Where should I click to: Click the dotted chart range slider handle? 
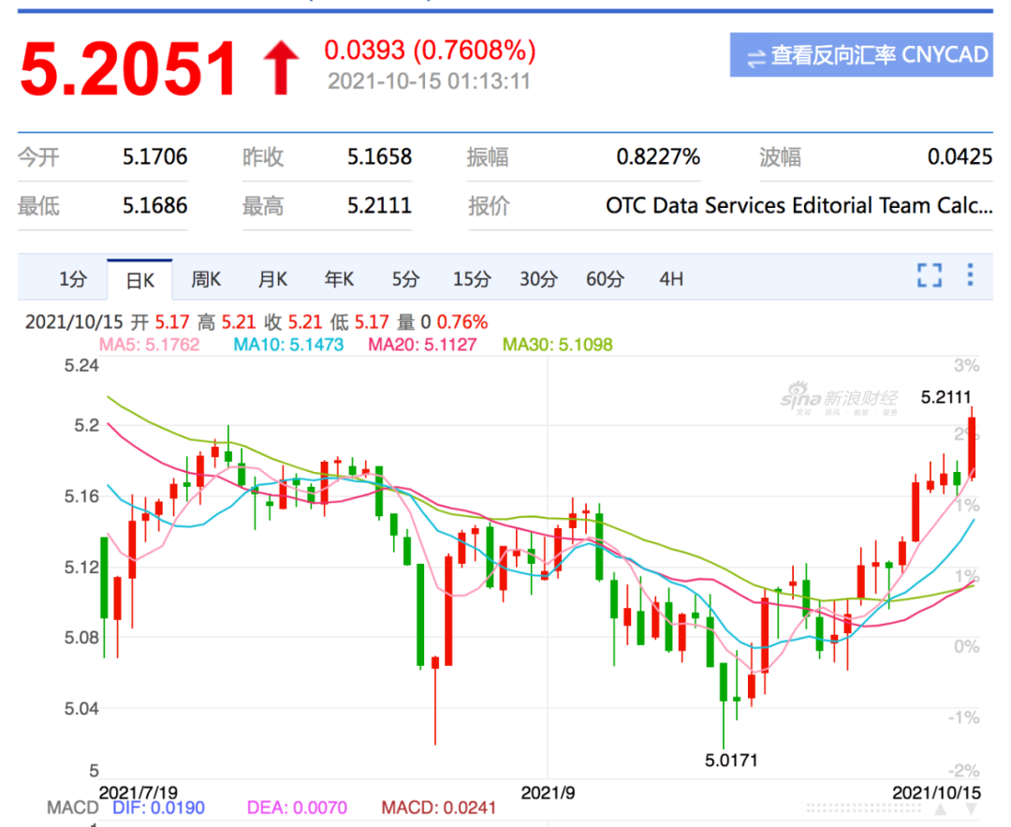[864, 808]
